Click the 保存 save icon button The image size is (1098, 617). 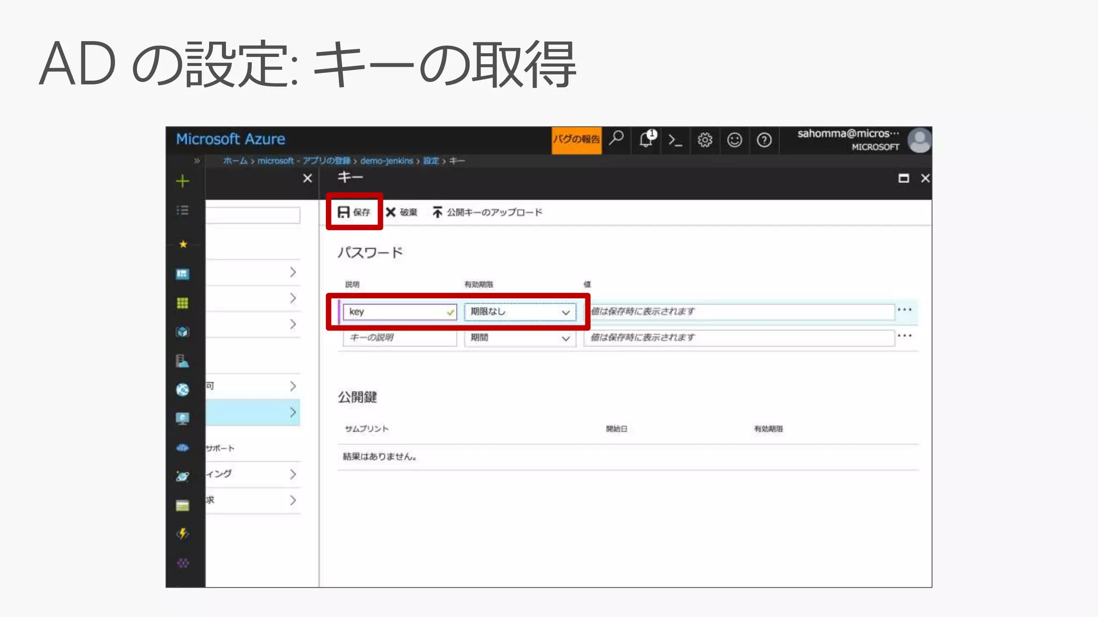(354, 212)
